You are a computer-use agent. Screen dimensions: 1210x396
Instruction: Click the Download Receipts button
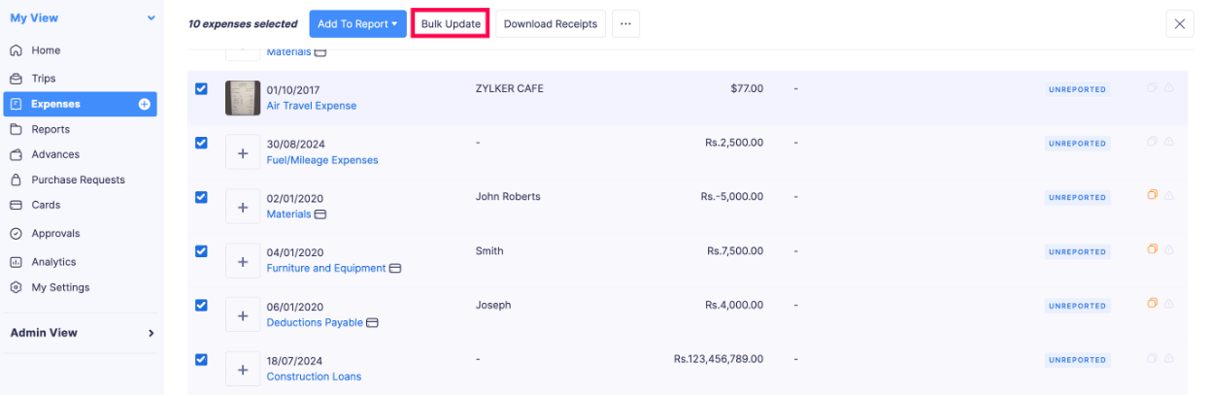550,24
